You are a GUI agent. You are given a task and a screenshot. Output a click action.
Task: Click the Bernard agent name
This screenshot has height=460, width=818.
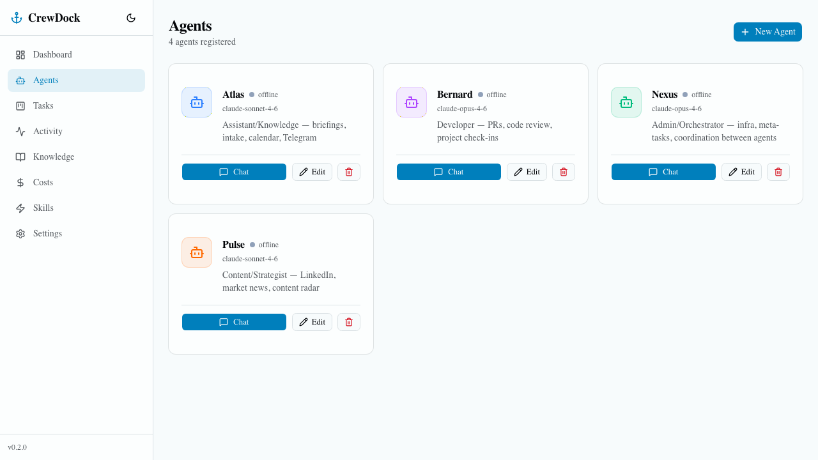pos(455,95)
